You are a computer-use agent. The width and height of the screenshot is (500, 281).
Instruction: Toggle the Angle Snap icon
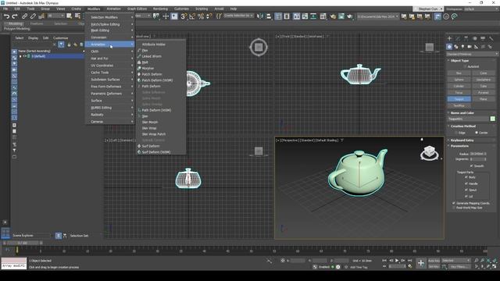(x=192, y=16)
